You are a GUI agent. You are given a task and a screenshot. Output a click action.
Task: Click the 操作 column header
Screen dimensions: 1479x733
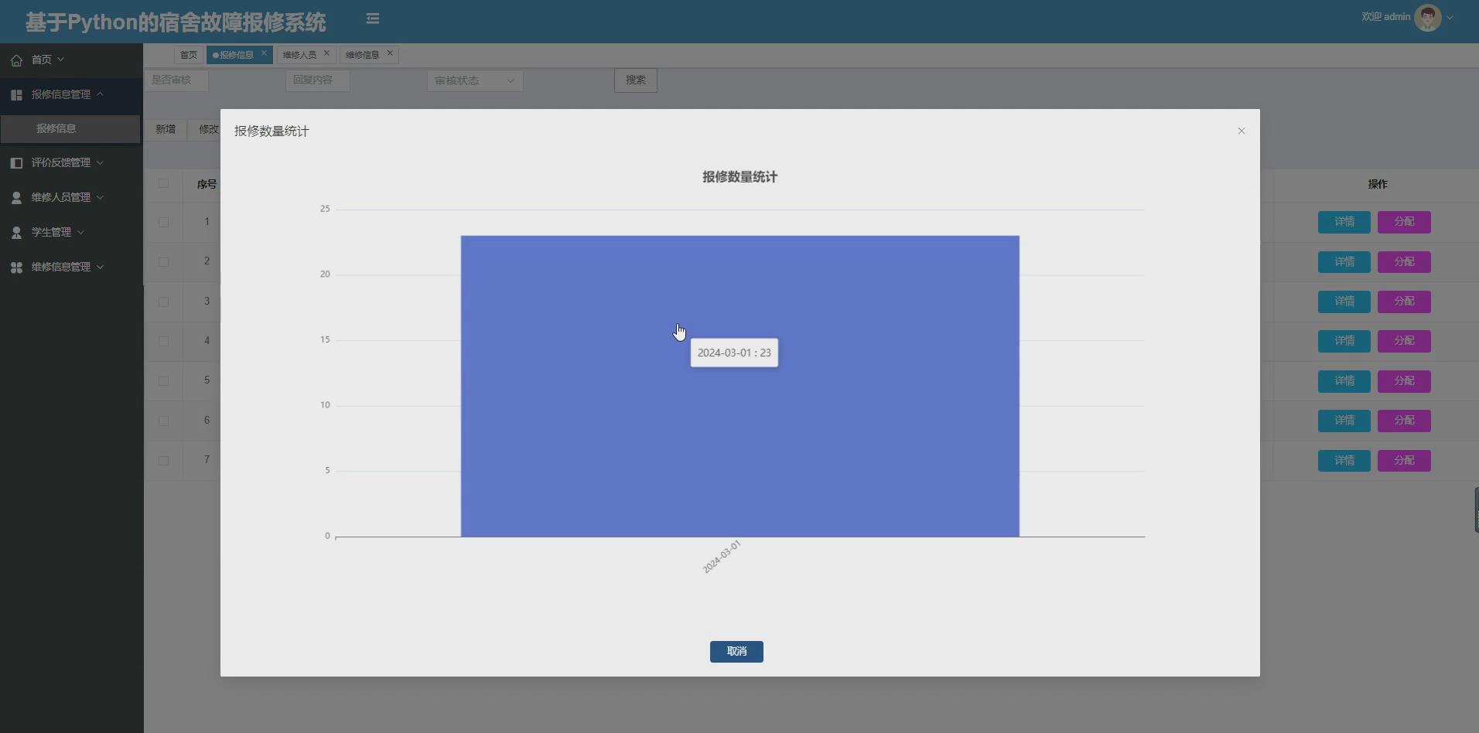pyautogui.click(x=1377, y=184)
